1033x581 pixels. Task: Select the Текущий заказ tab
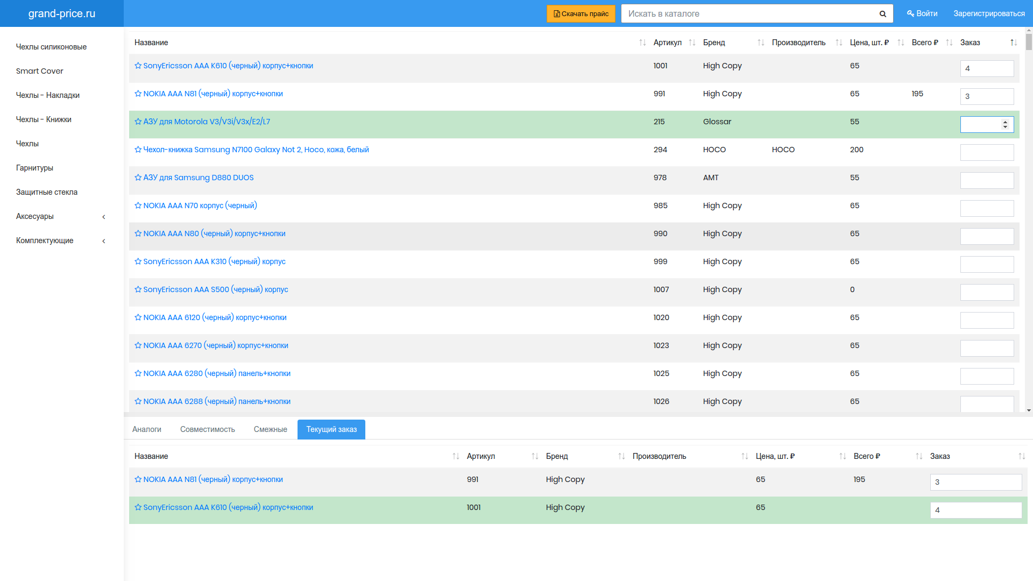tap(331, 429)
